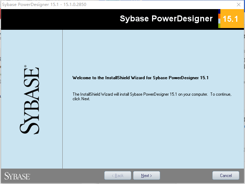This screenshot has width=245, height=184.
Task: Click the Sybase logo in footer
Action: [x=17, y=176]
